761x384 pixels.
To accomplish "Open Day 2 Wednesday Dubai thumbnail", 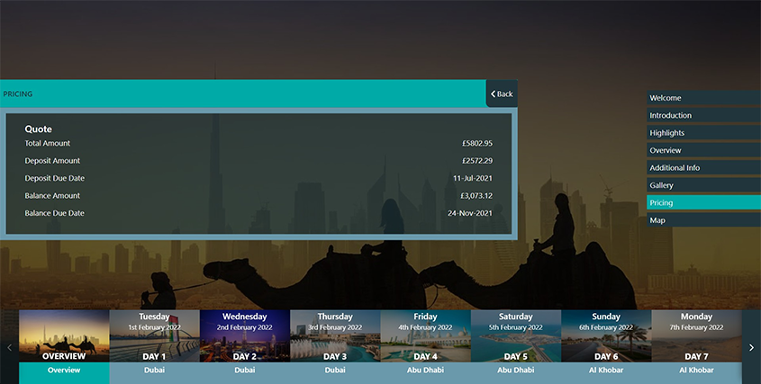I will click(244, 335).
